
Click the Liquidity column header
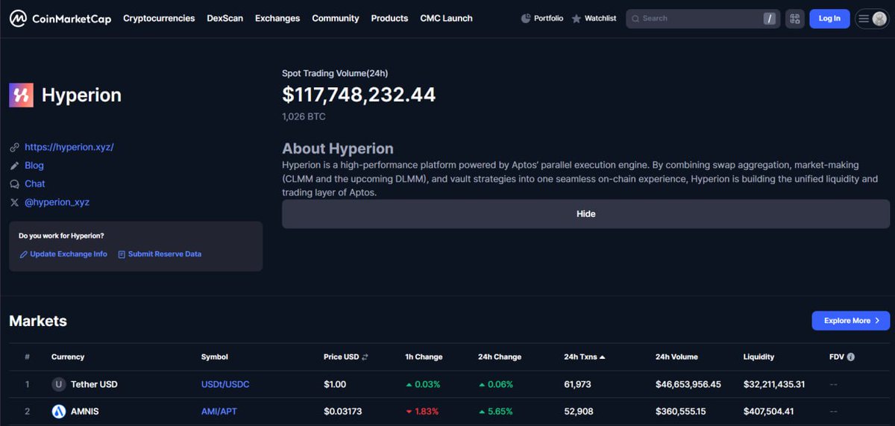click(x=759, y=357)
